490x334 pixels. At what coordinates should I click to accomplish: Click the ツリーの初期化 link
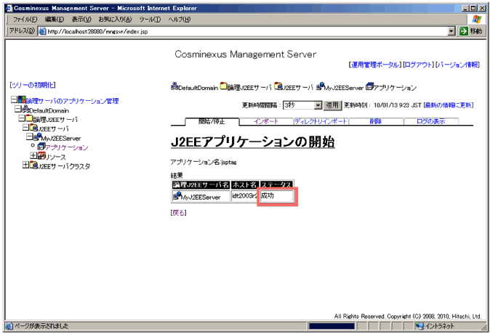pyautogui.click(x=33, y=85)
